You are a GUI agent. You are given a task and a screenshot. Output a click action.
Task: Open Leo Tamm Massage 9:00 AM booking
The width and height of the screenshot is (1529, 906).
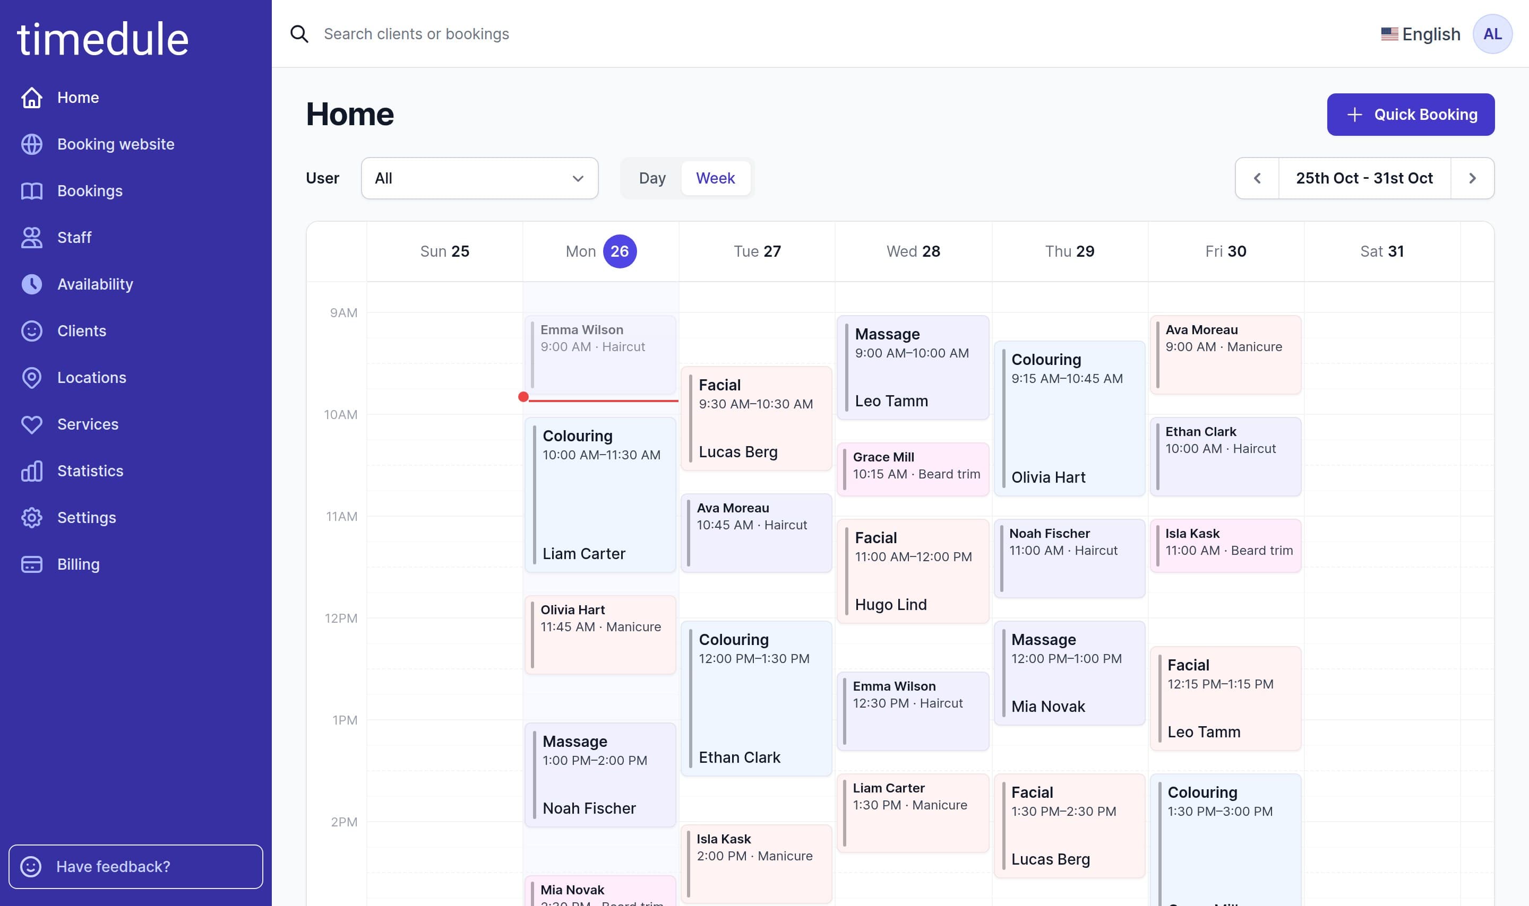point(913,368)
